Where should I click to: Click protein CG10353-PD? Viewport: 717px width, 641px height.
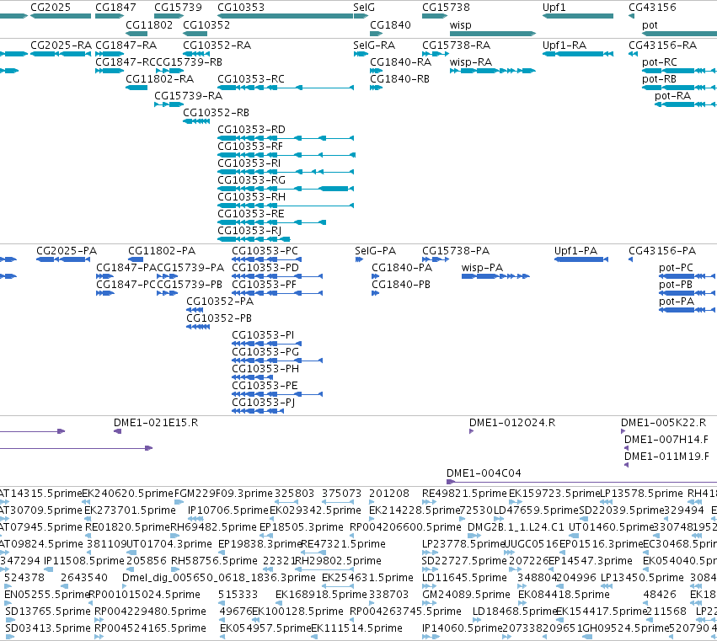click(277, 276)
